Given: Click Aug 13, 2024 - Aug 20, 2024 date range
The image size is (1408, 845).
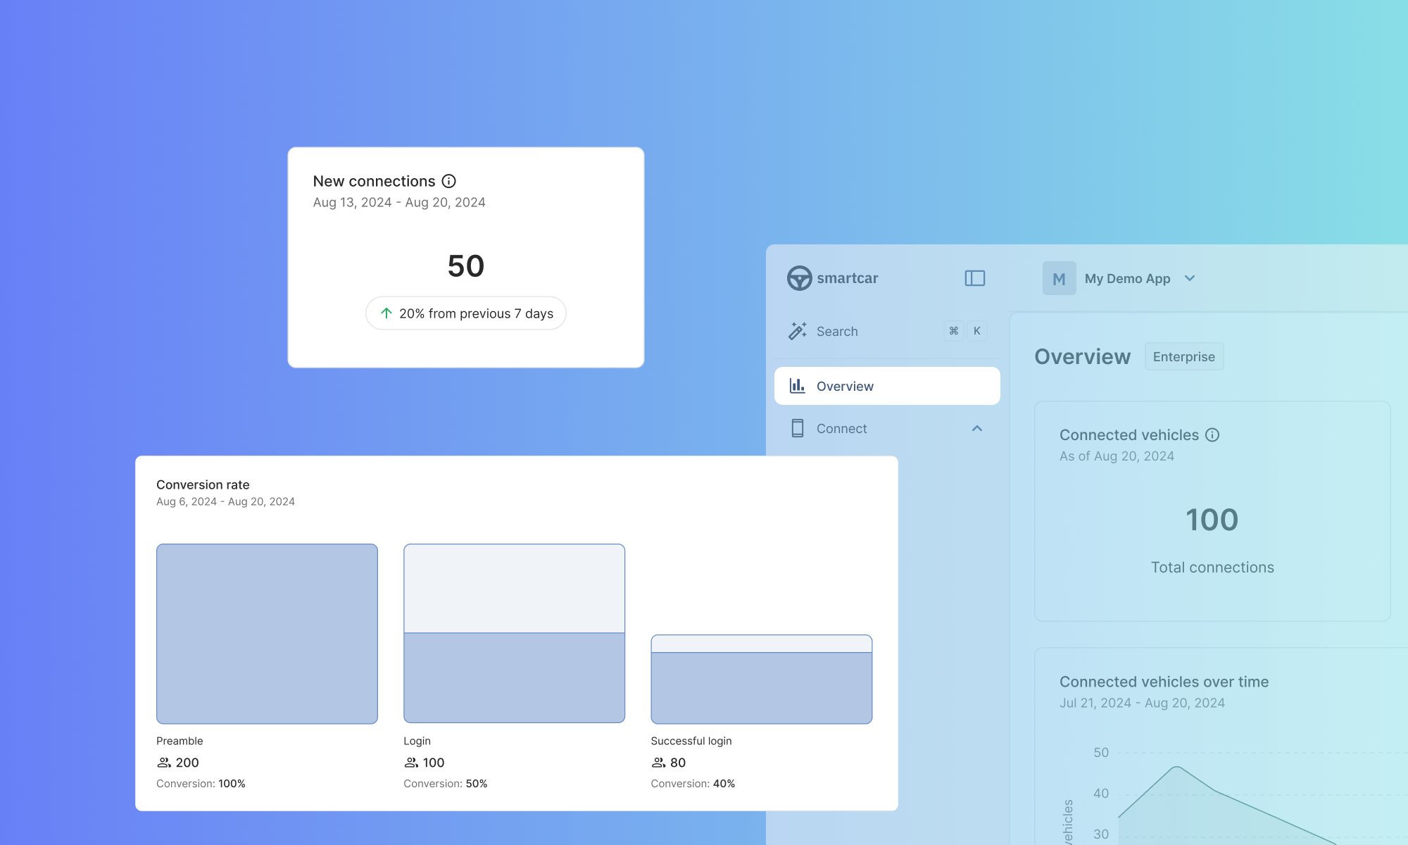Looking at the screenshot, I should (399, 202).
